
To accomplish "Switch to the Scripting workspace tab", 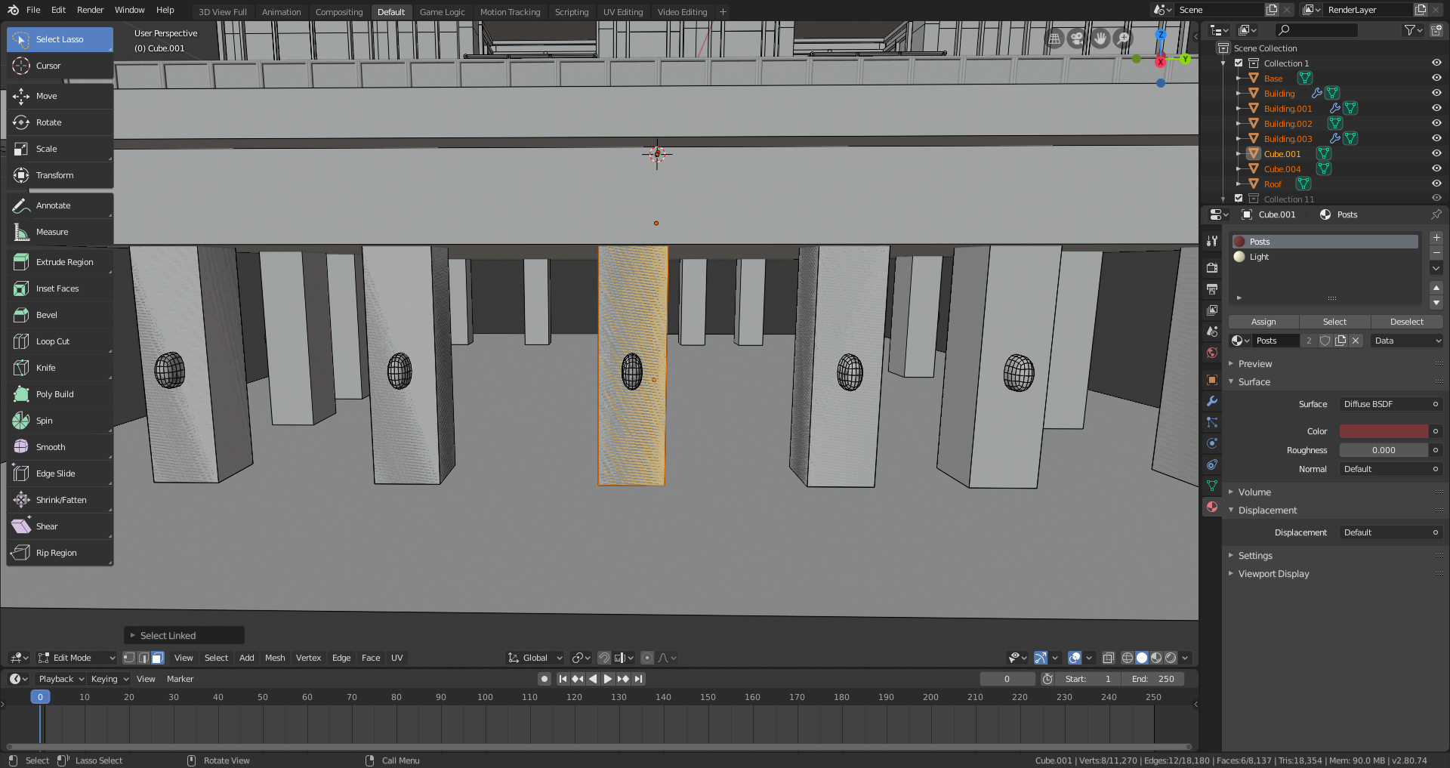I will pos(572,11).
